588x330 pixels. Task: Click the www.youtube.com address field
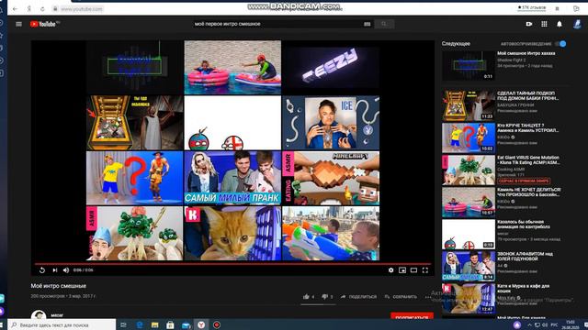click(81, 8)
